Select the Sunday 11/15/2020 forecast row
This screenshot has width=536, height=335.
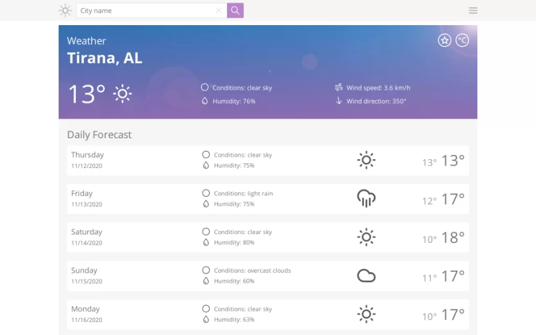268,276
